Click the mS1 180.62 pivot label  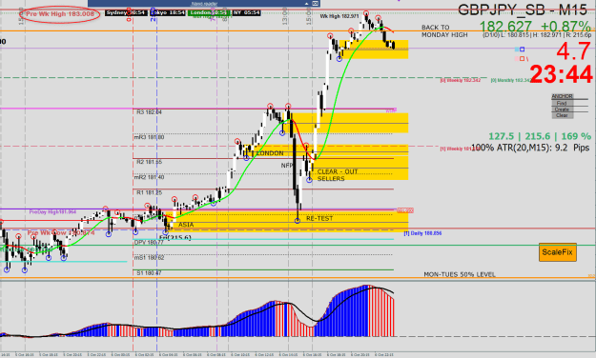point(149,258)
